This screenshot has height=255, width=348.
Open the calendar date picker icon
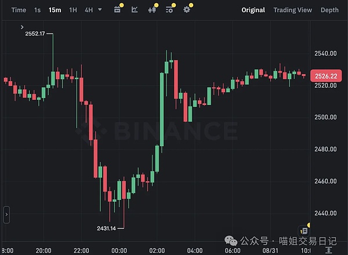(117, 10)
